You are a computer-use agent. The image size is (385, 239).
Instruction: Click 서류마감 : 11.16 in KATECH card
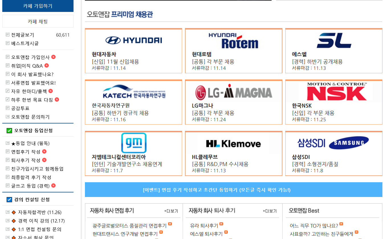(x=109, y=119)
